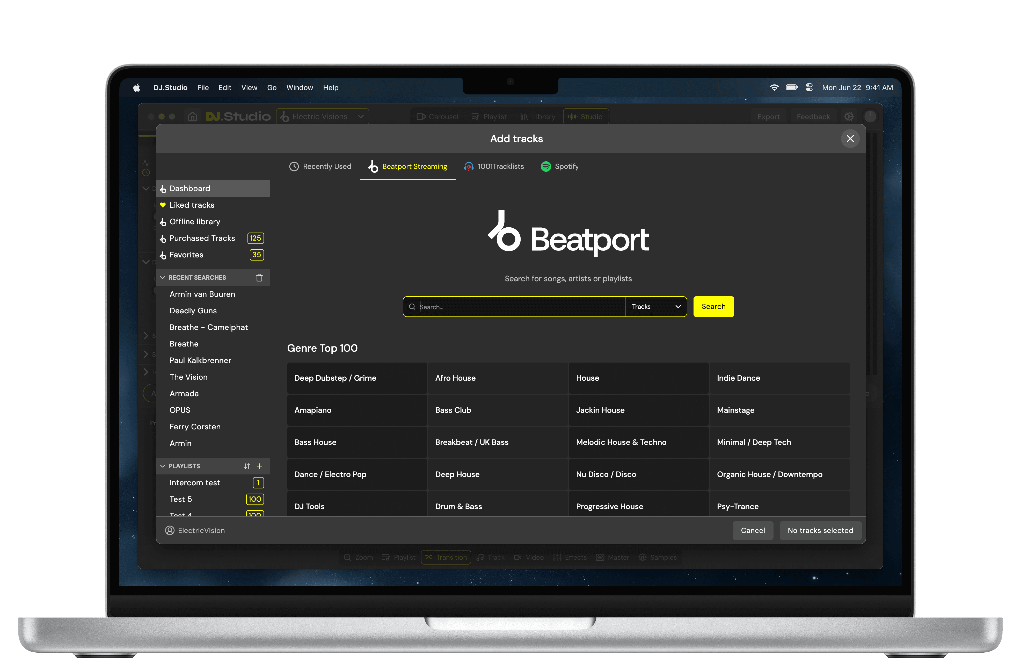The image size is (1021, 664).
Task: Select Purchased Tracks in sidebar
Action: [x=202, y=238]
